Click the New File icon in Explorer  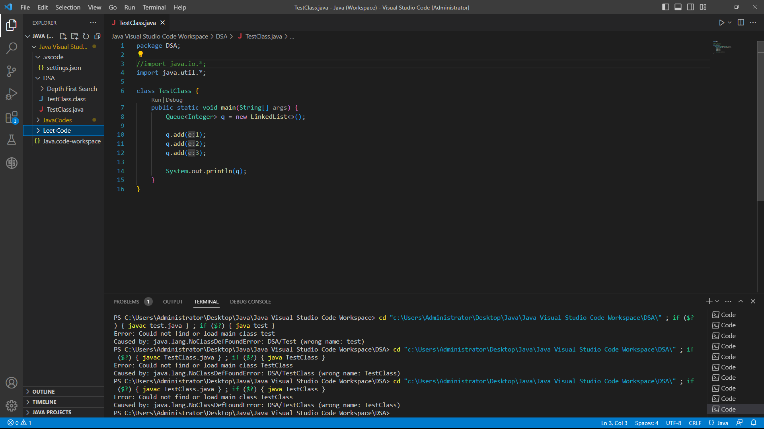pyautogui.click(x=63, y=36)
